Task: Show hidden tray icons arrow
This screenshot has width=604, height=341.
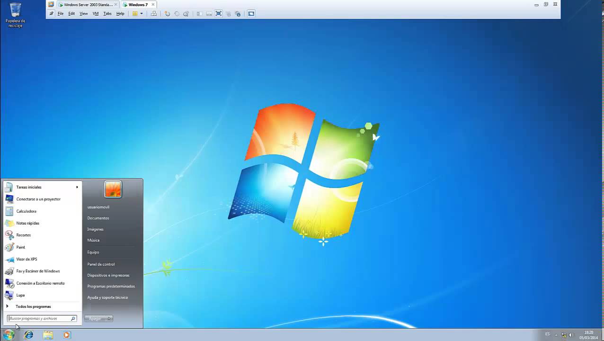Action: point(556,335)
